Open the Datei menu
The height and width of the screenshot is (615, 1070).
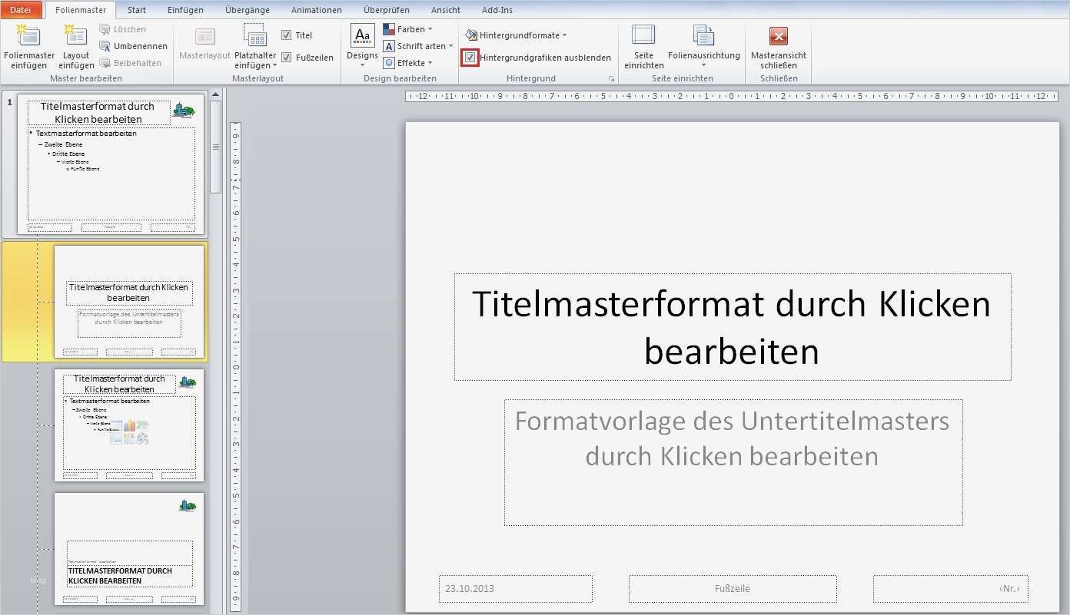[x=20, y=10]
